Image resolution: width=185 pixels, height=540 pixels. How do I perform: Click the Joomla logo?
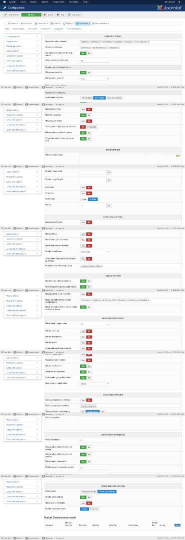[x=168, y=7]
